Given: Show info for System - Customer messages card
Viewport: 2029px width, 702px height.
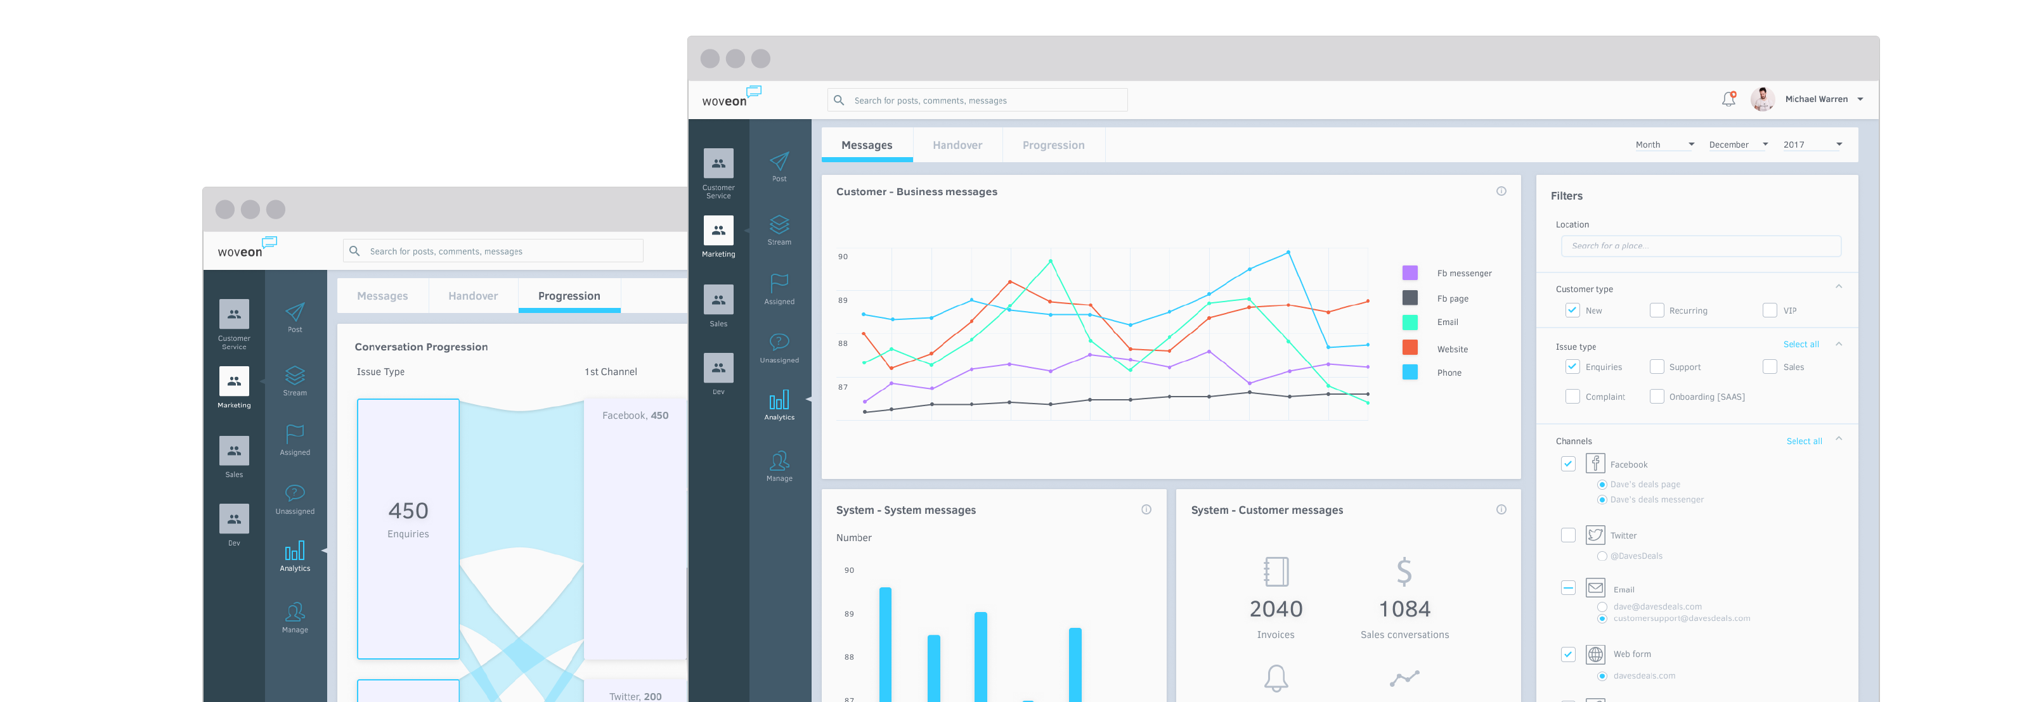Looking at the screenshot, I should (1501, 510).
